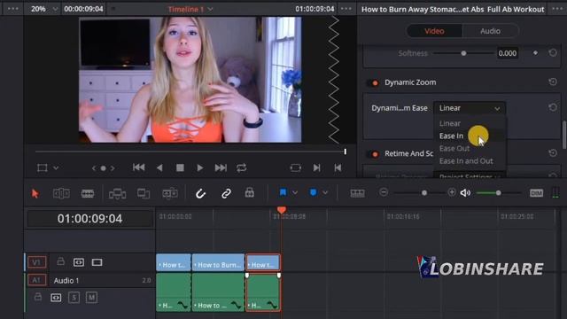Image resolution: width=567 pixels, height=319 pixels.
Task: Open the Marker color dropdown arrow
Action: click(325, 193)
